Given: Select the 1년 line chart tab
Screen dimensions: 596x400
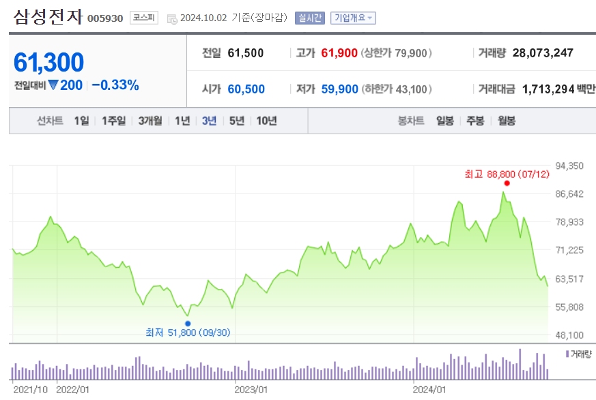Looking at the screenshot, I should coord(182,121).
